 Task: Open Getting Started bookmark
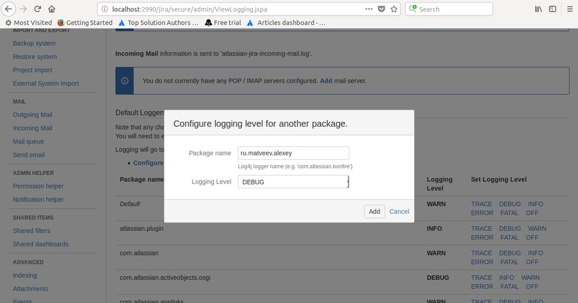point(85,23)
